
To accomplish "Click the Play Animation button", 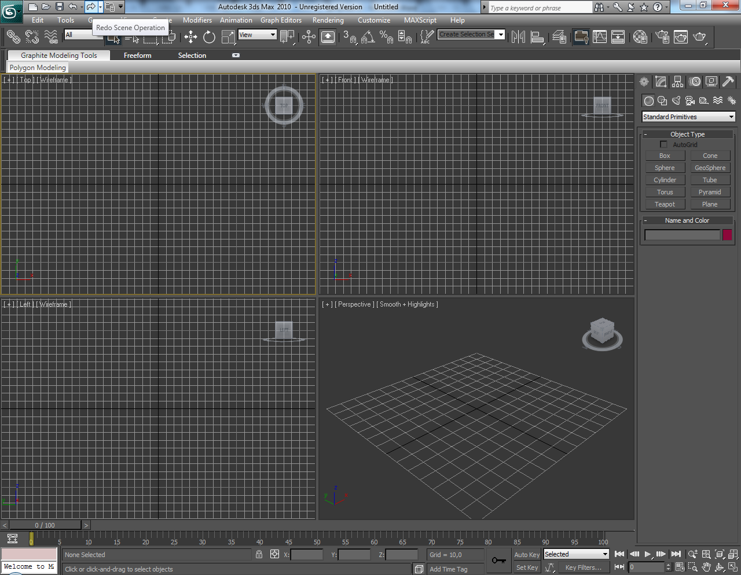I will pyautogui.click(x=648, y=554).
